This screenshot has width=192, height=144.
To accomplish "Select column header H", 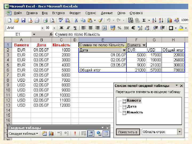I will (173, 40).
